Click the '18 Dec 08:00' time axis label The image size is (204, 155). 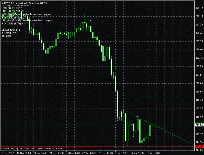(x=24, y=153)
